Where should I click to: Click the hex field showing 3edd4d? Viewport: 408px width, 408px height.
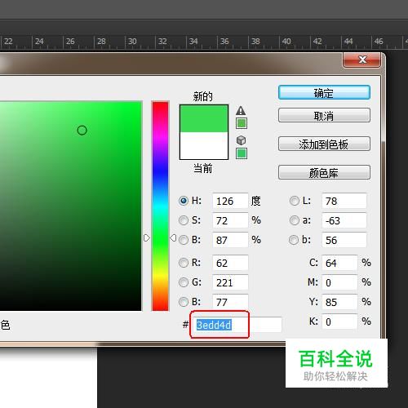pyautogui.click(x=237, y=325)
